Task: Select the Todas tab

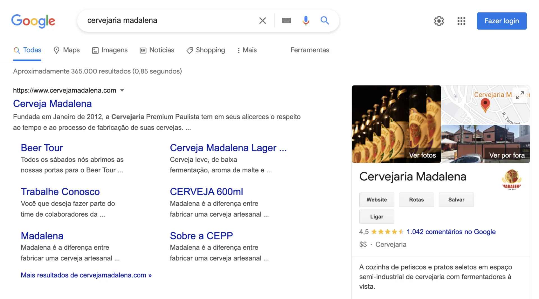Action: (x=27, y=50)
